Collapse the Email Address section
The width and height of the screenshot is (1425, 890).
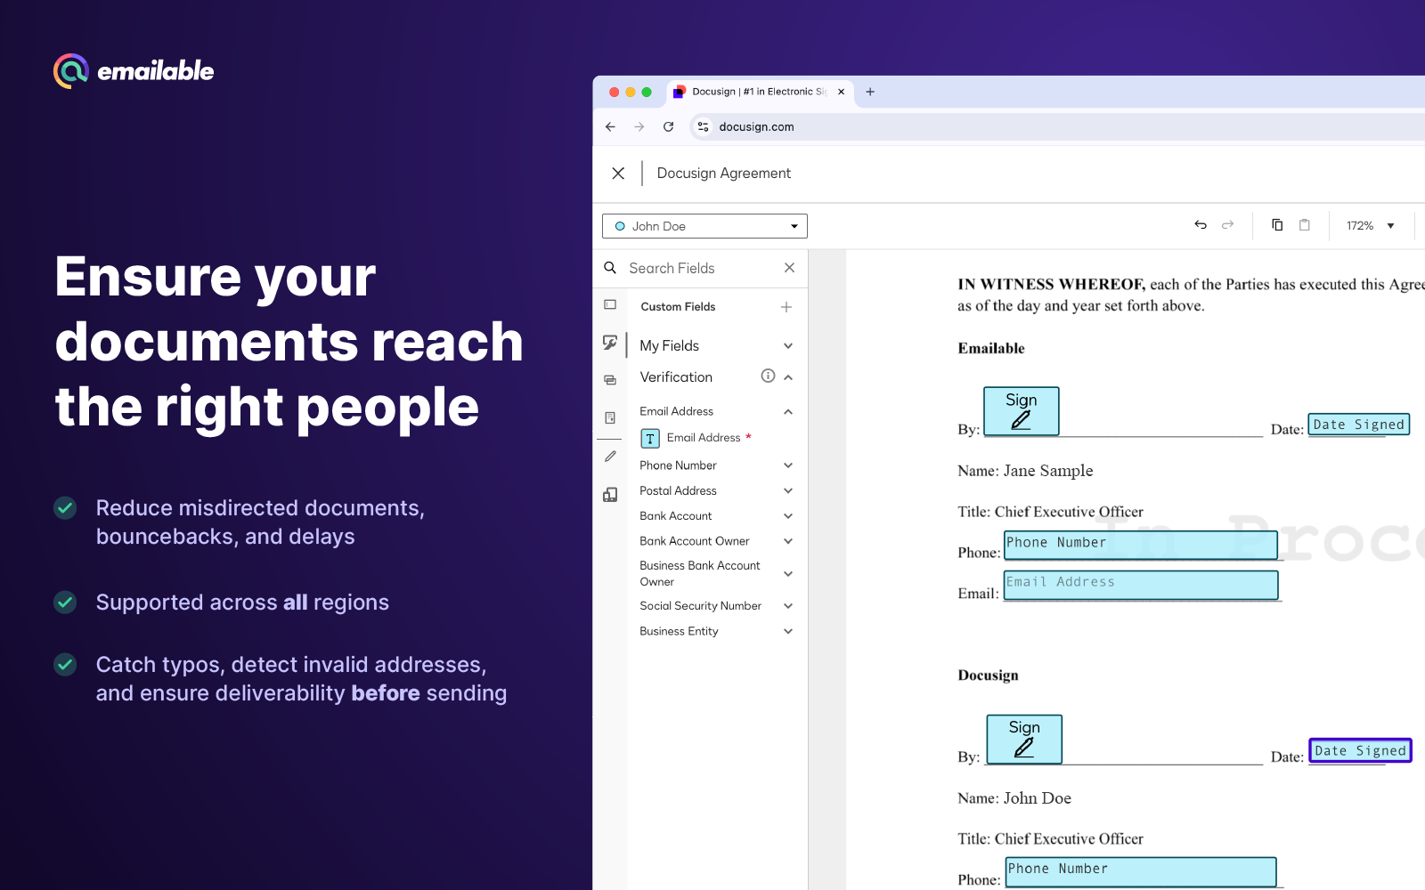pos(787,411)
